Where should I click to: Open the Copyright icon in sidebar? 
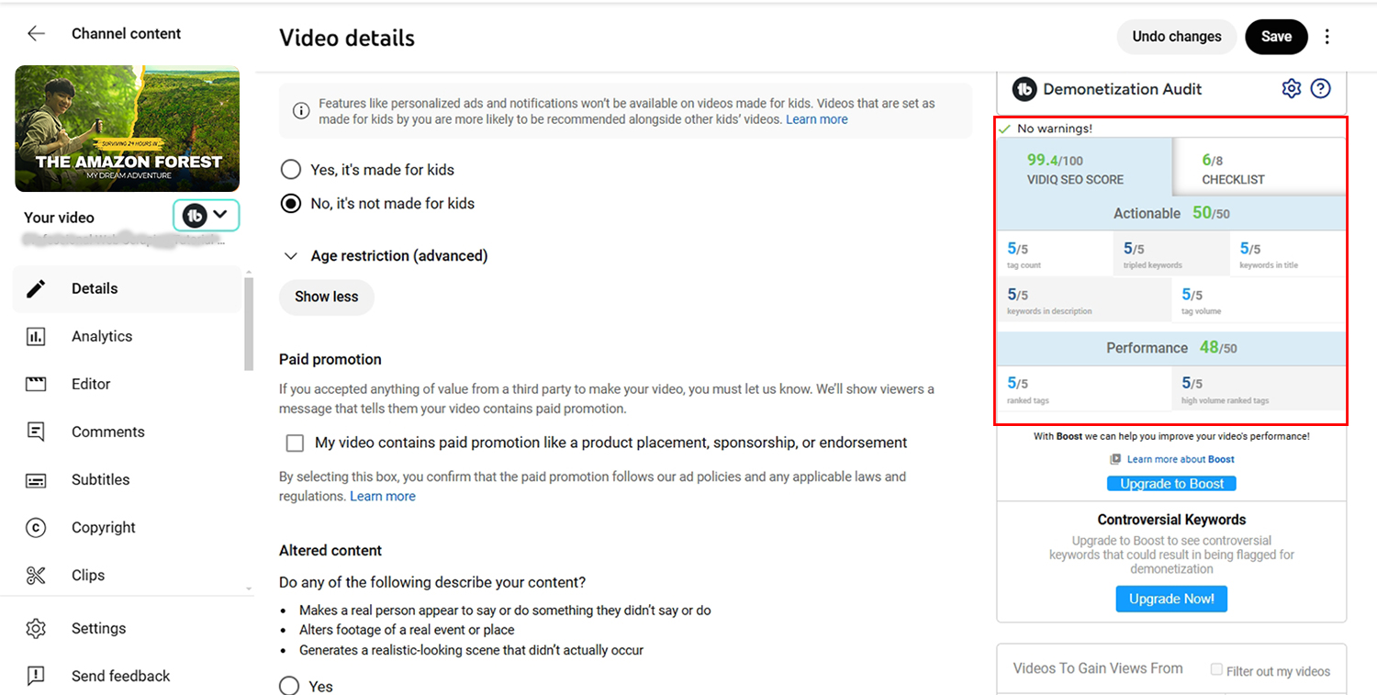(36, 527)
